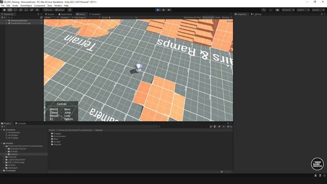327x184 pixels.
Task: Switch to the Asset Store tab
Action: click(x=65, y=14)
